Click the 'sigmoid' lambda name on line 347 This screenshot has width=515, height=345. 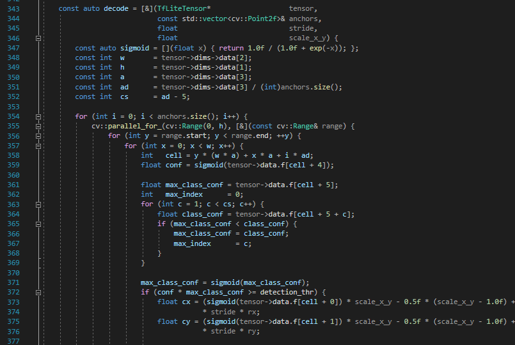point(134,48)
